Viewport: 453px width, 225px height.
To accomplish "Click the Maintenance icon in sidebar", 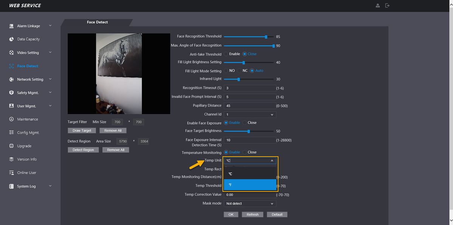I will click(11, 119).
